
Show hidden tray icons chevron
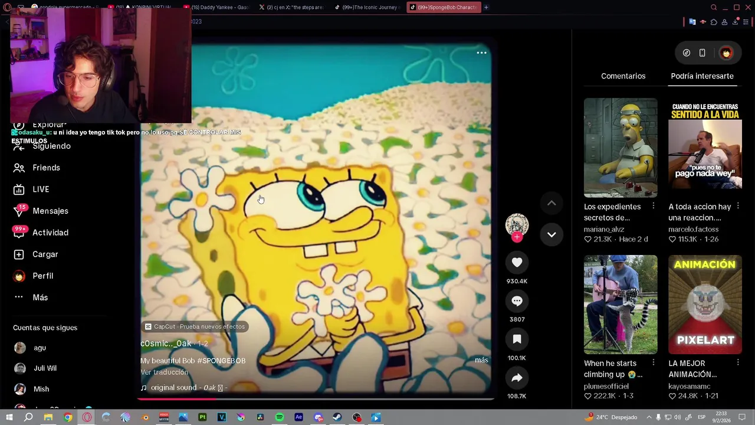point(649,417)
